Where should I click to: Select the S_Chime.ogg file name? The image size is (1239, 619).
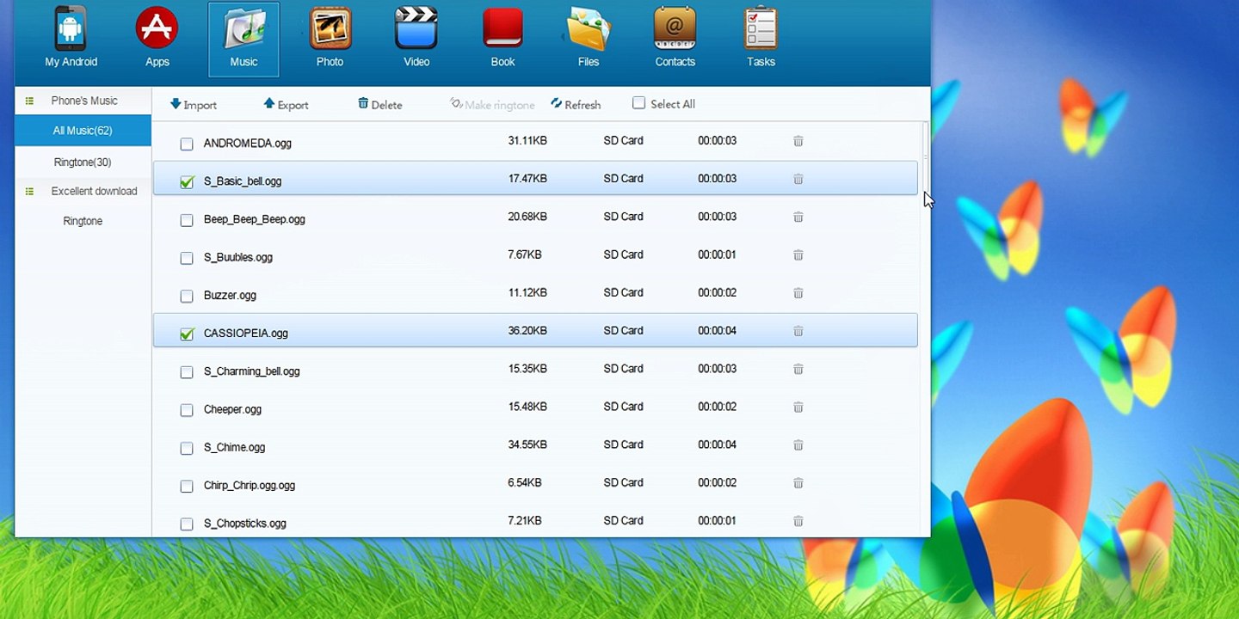234,447
